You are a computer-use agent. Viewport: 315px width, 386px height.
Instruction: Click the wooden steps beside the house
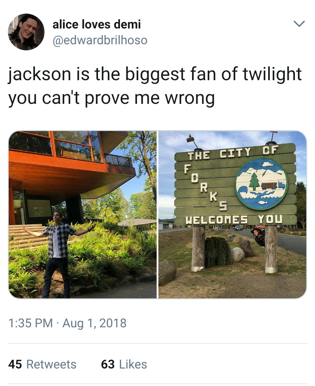tap(28, 235)
